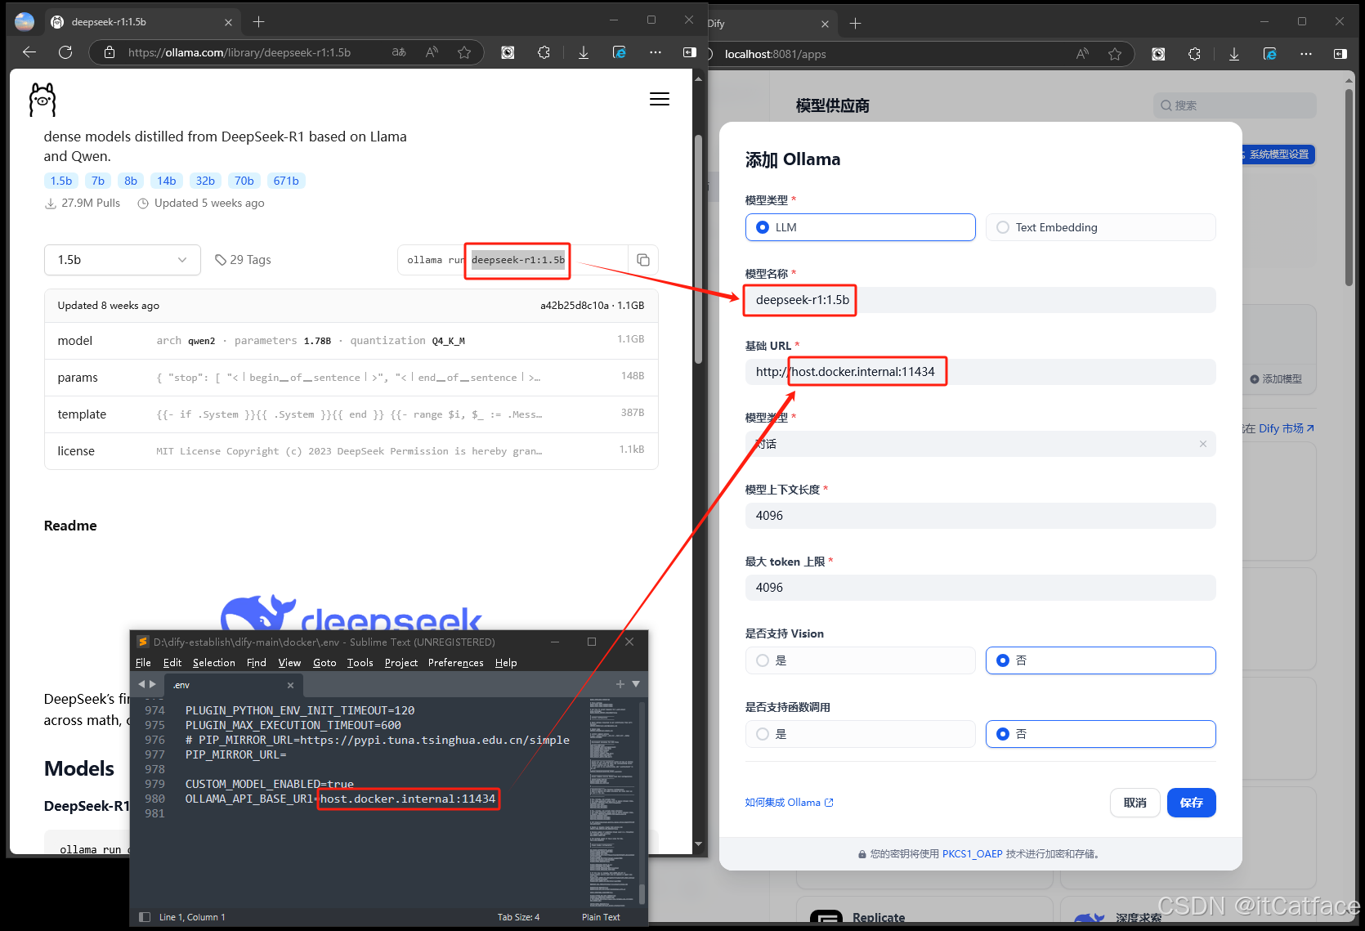The width and height of the screenshot is (1365, 931).
Task: Select Text Embedding model type radio
Action: (x=1100, y=227)
